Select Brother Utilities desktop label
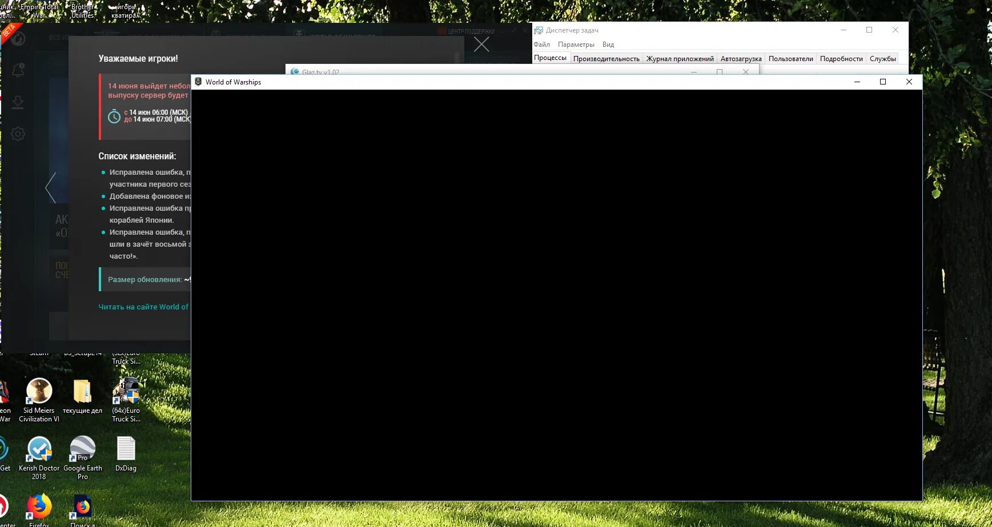 (82, 11)
